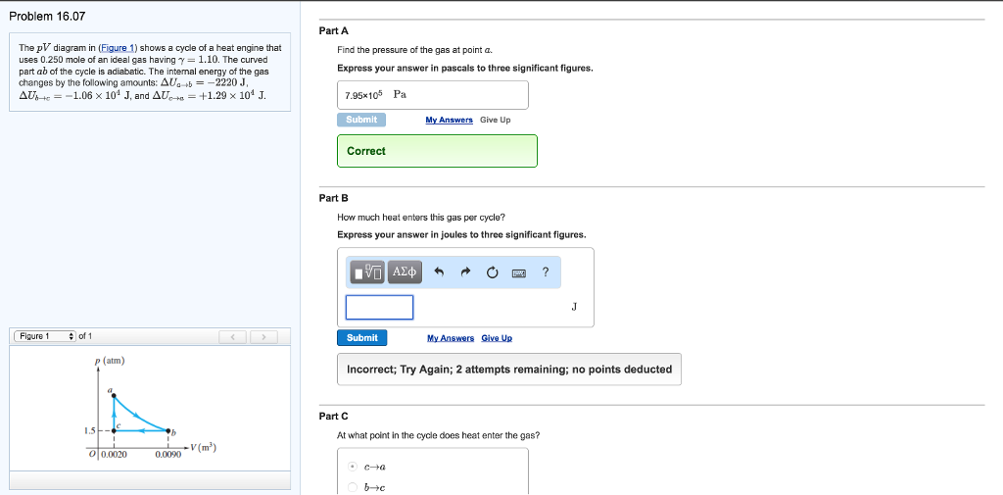Screen dimensions: 1003x495
Task: Redo edit in Part B answer toolbar
Action: coord(465,272)
